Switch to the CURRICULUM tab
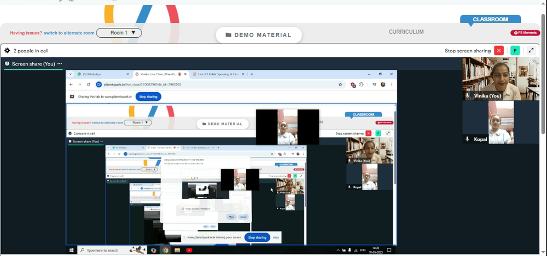 406,32
